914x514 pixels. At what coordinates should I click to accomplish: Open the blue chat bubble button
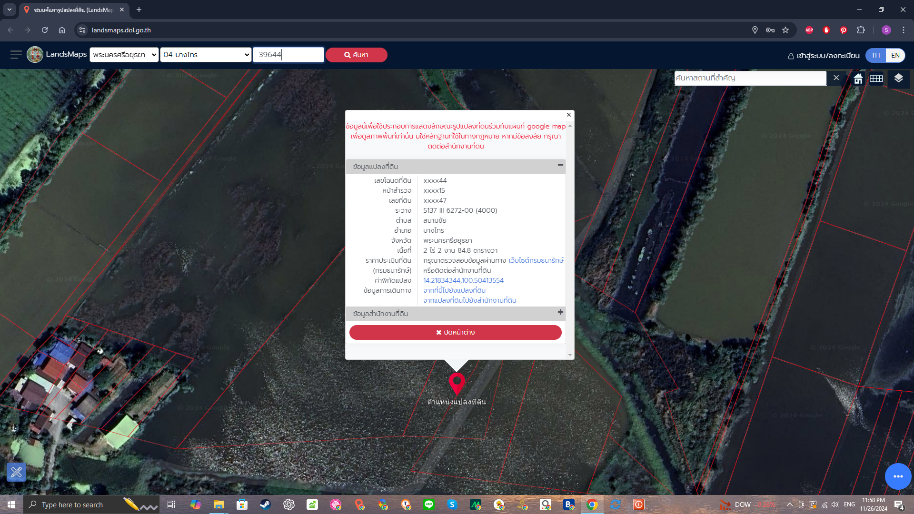[898, 476]
